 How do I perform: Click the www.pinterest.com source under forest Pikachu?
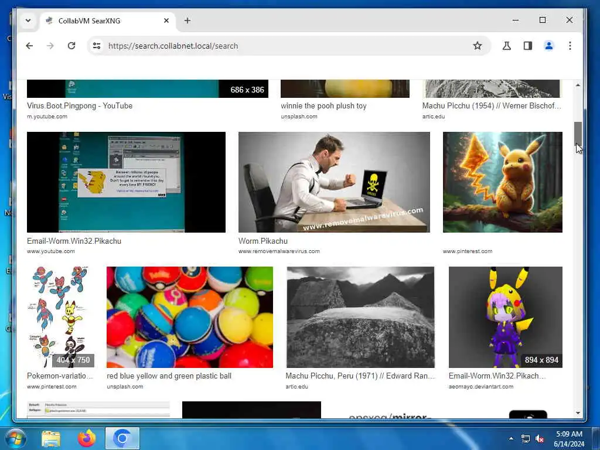click(x=467, y=251)
